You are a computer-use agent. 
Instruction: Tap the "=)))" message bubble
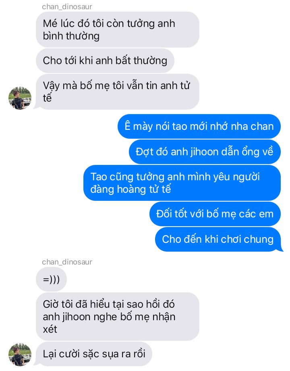click(x=51, y=279)
